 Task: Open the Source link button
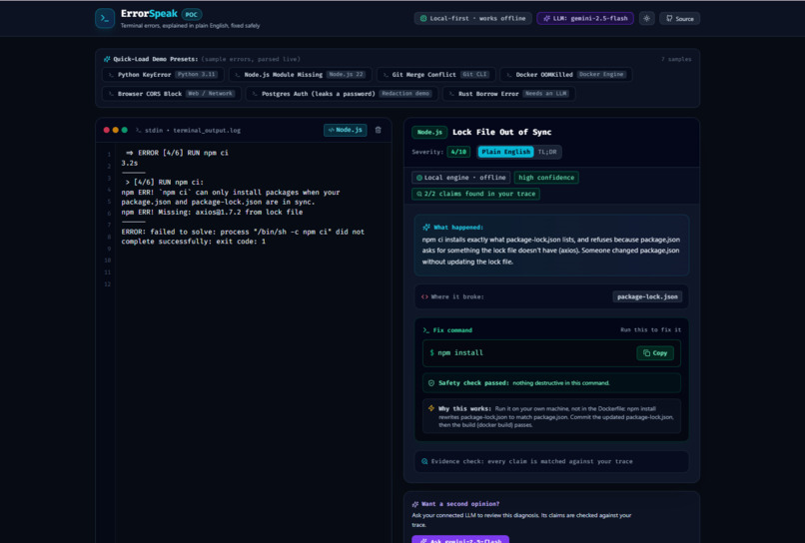point(679,19)
